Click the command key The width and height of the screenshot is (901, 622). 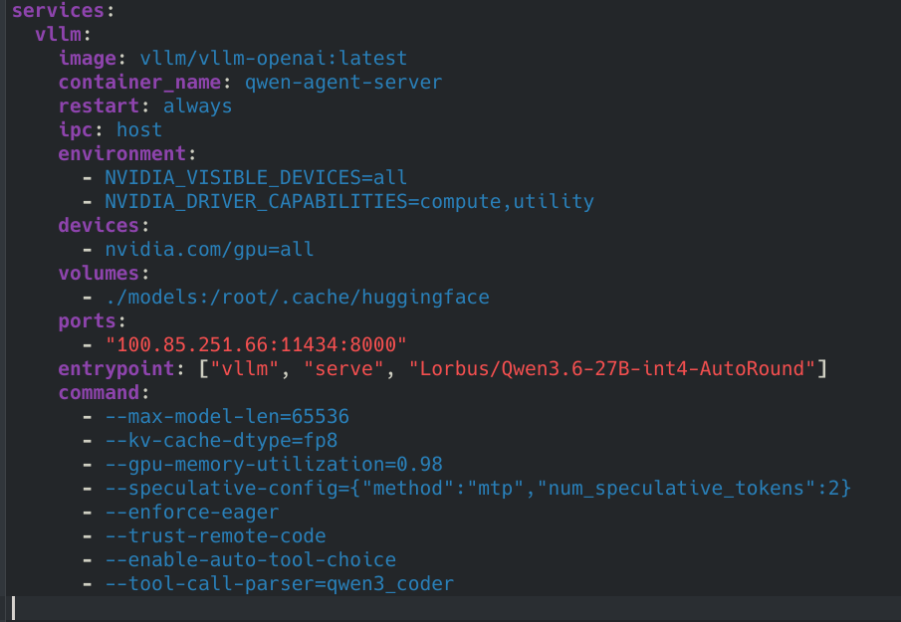tap(99, 392)
